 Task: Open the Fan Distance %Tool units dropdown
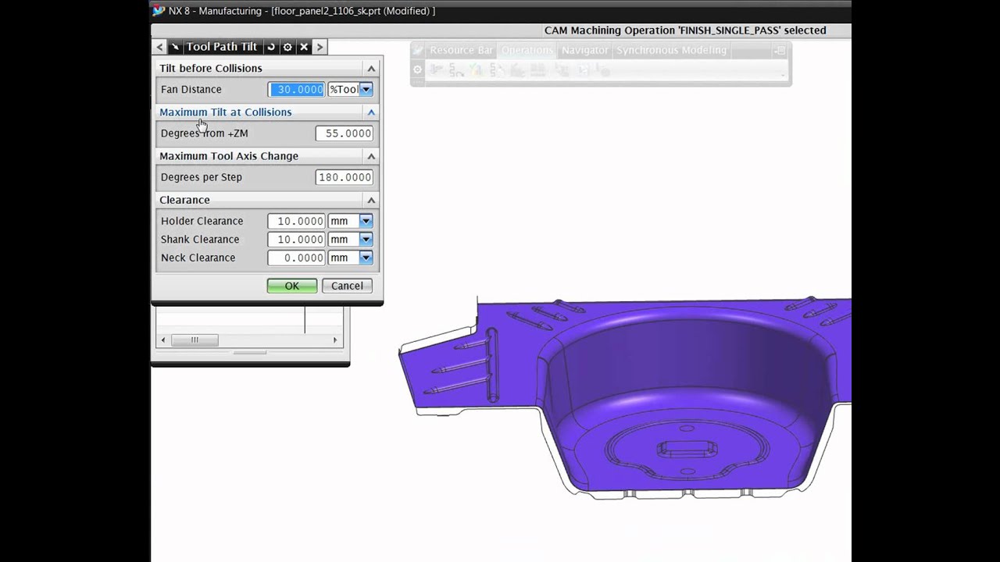coord(366,89)
